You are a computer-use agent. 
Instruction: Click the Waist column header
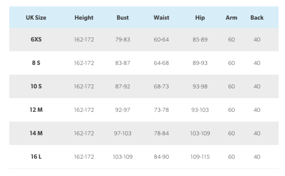(x=161, y=18)
